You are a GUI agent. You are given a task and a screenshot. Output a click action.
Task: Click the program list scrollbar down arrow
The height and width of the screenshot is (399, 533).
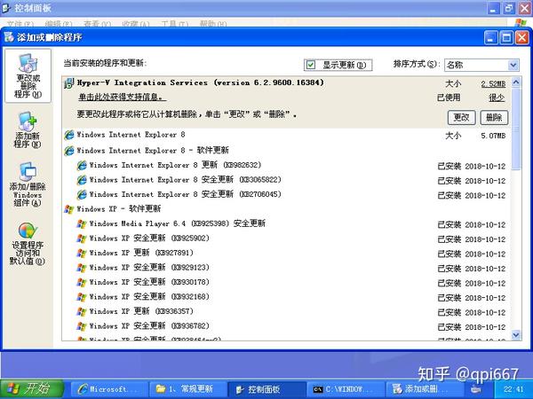[516, 335]
